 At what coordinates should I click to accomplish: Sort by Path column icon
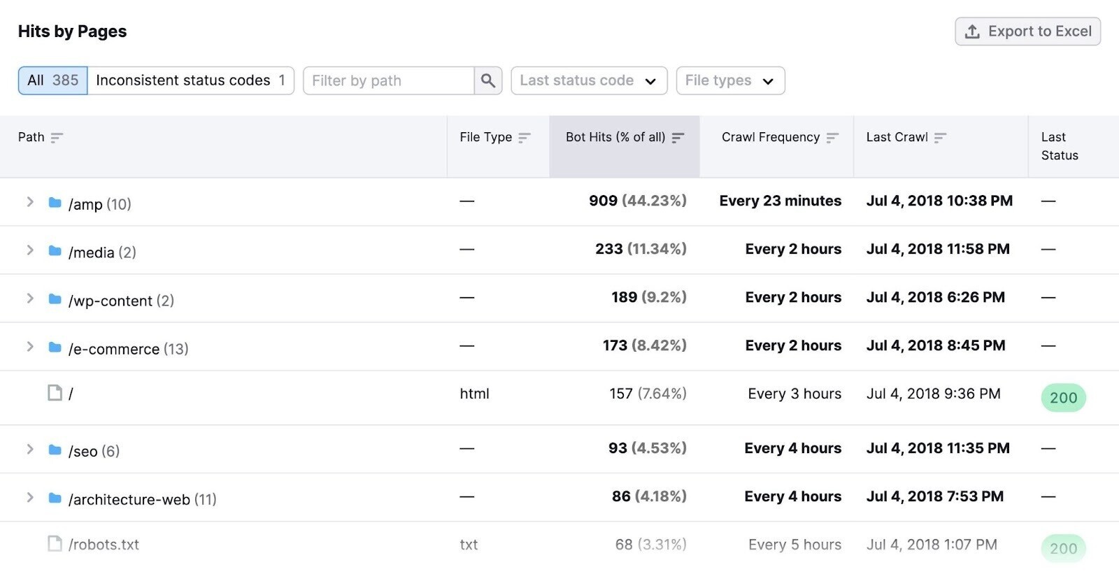57,138
